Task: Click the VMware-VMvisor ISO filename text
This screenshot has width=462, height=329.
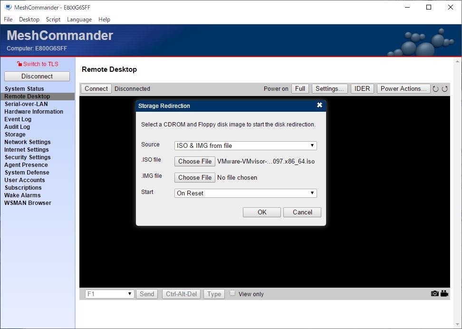Action: pyautogui.click(x=266, y=162)
